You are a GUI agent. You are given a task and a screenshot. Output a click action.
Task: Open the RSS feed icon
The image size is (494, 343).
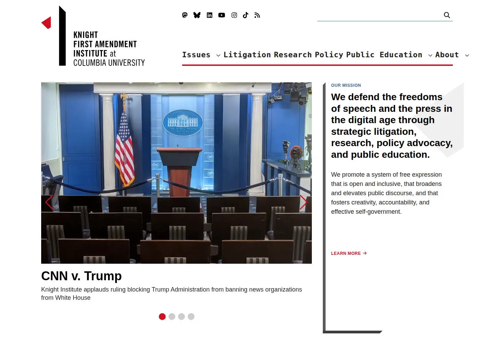tap(257, 15)
